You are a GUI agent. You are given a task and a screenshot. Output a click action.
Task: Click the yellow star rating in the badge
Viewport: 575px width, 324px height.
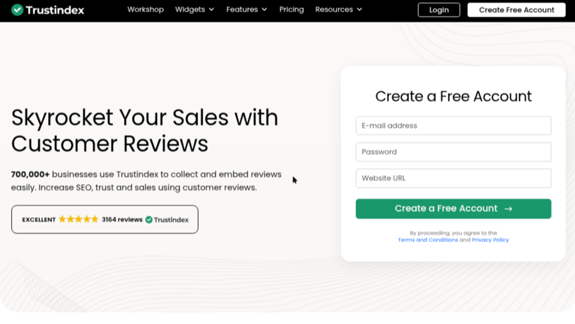tap(79, 219)
